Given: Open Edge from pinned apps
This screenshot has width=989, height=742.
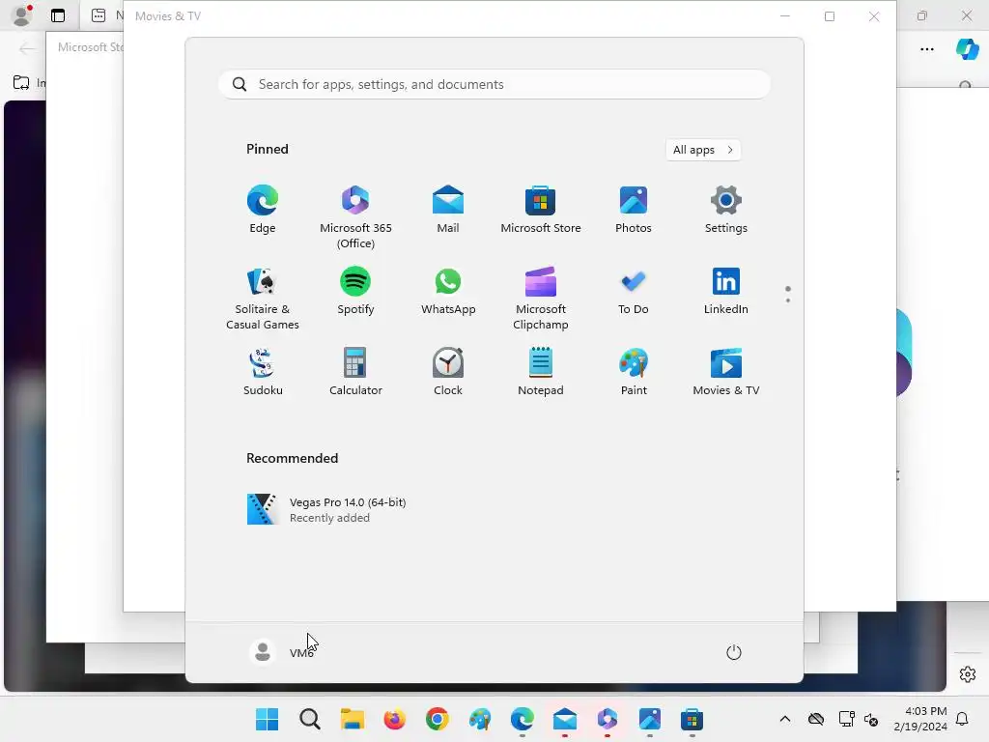Looking at the screenshot, I should (x=263, y=210).
